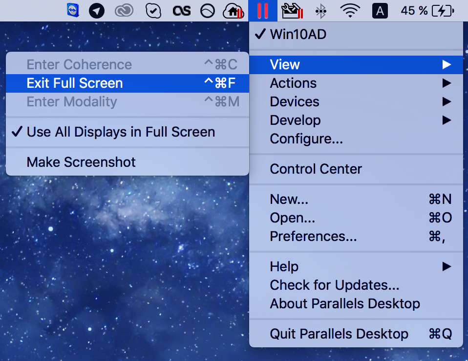The height and width of the screenshot is (361, 468).
Task: Choose Enter Modality menu item
Action: (x=128, y=101)
